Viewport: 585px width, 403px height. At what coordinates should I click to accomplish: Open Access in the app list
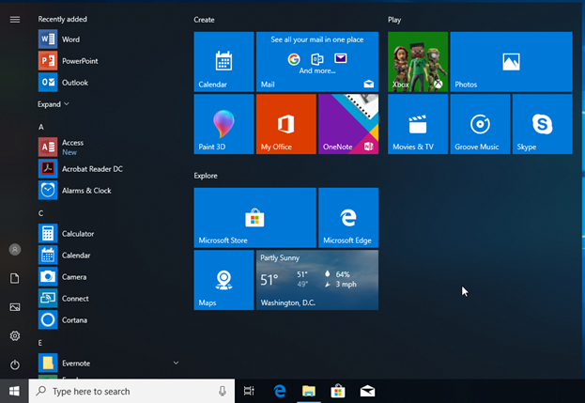pyautogui.click(x=108, y=147)
